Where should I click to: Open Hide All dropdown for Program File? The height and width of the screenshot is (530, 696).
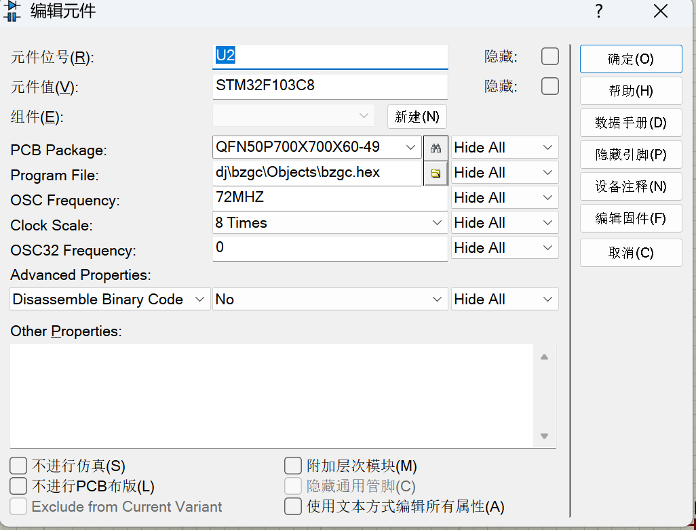505,173
